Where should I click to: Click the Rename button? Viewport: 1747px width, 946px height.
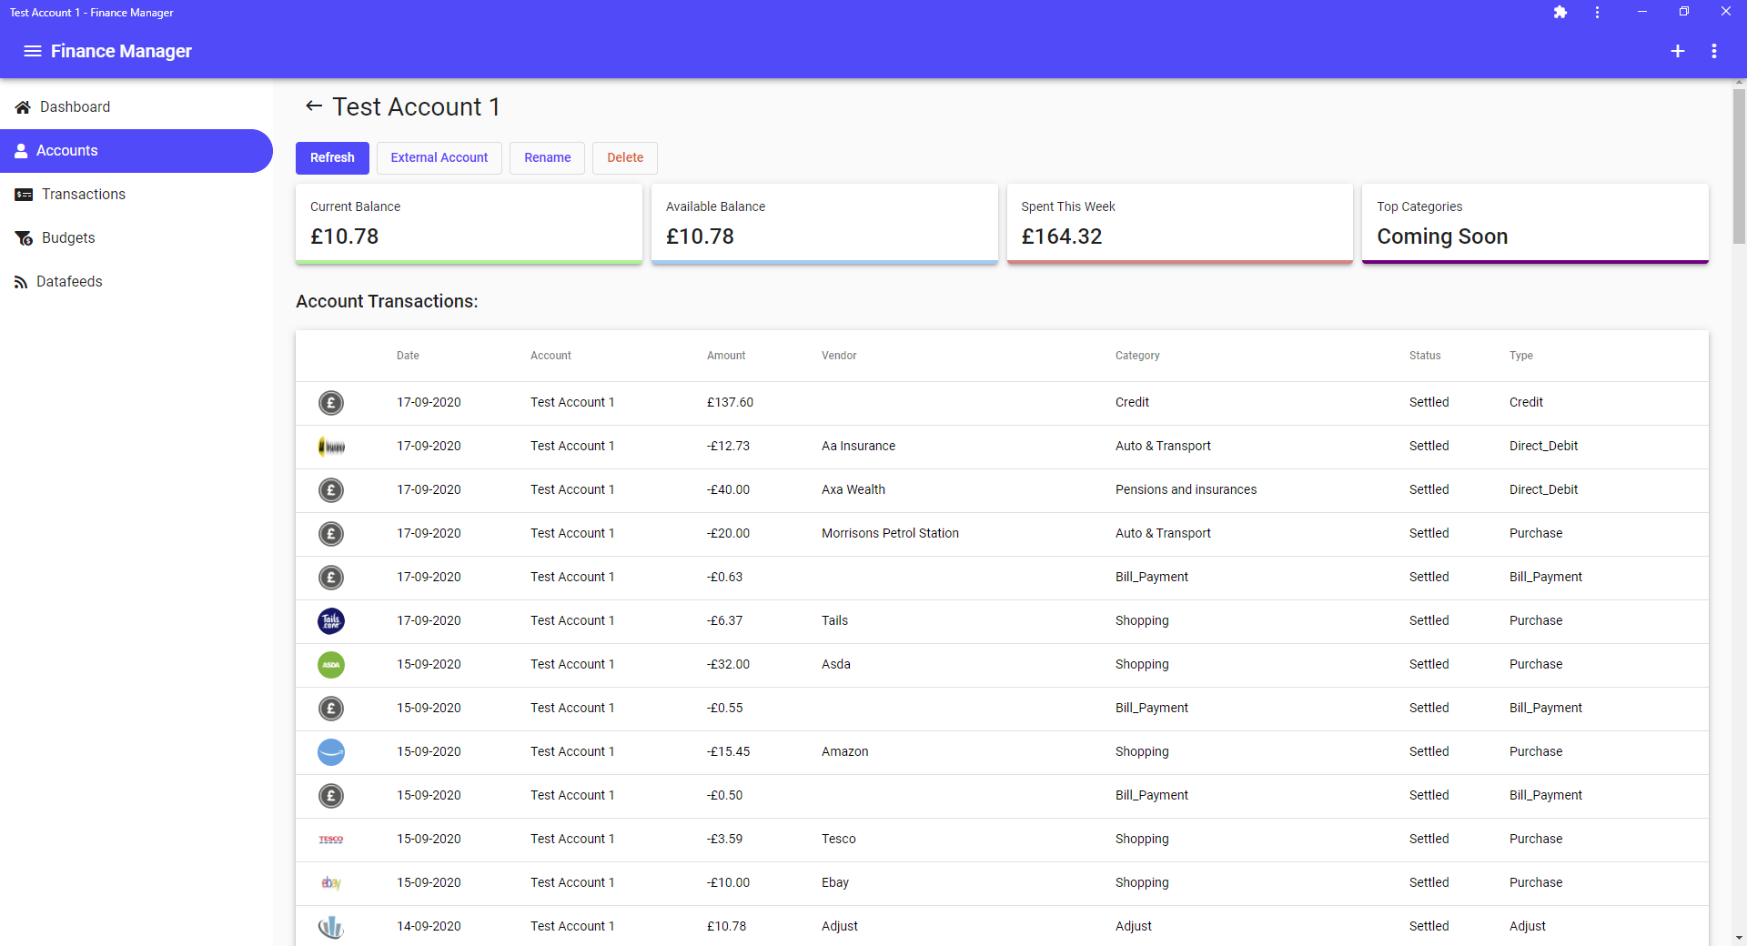click(x=547, y=157)
